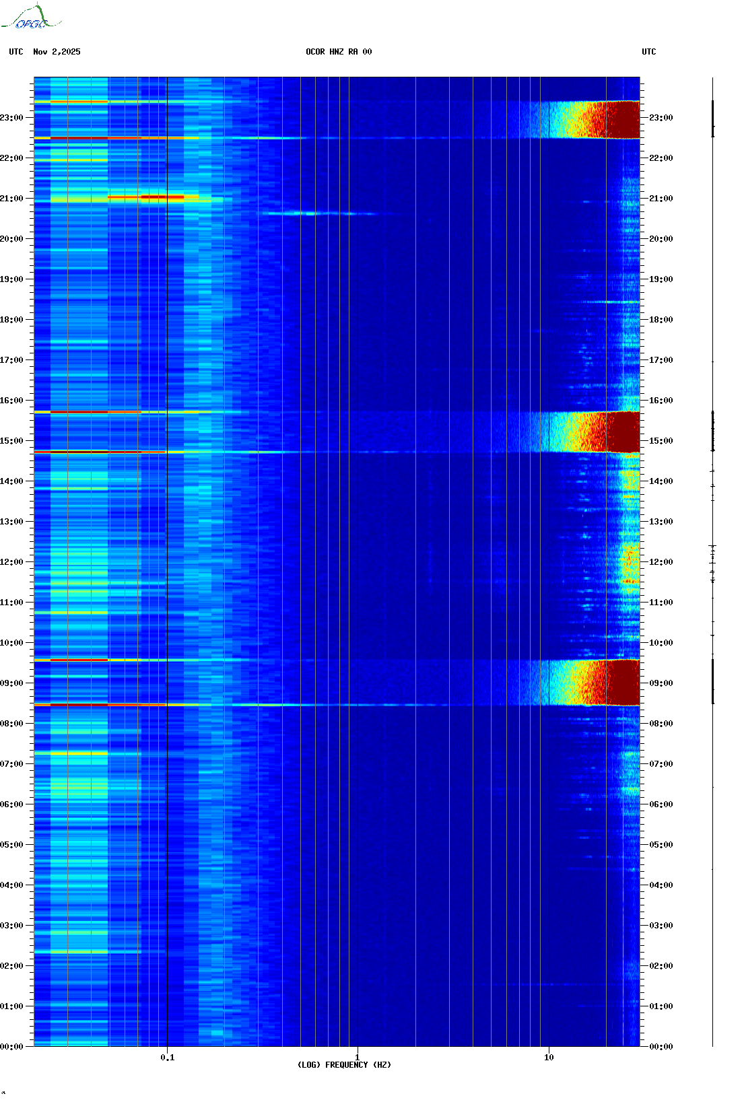This screenshot has width=742, height=1100.
Task: Click the left axis '12:00' label
Action: [11, 562]
